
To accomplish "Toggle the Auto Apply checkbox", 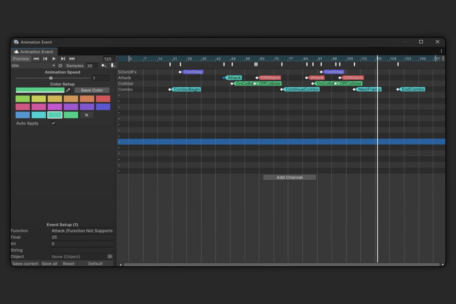I will (x=53, y=123).
